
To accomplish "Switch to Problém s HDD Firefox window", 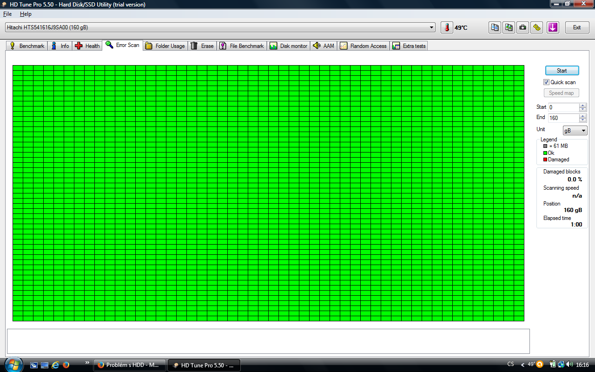I will pyautogui.click(x=130, y=365).
